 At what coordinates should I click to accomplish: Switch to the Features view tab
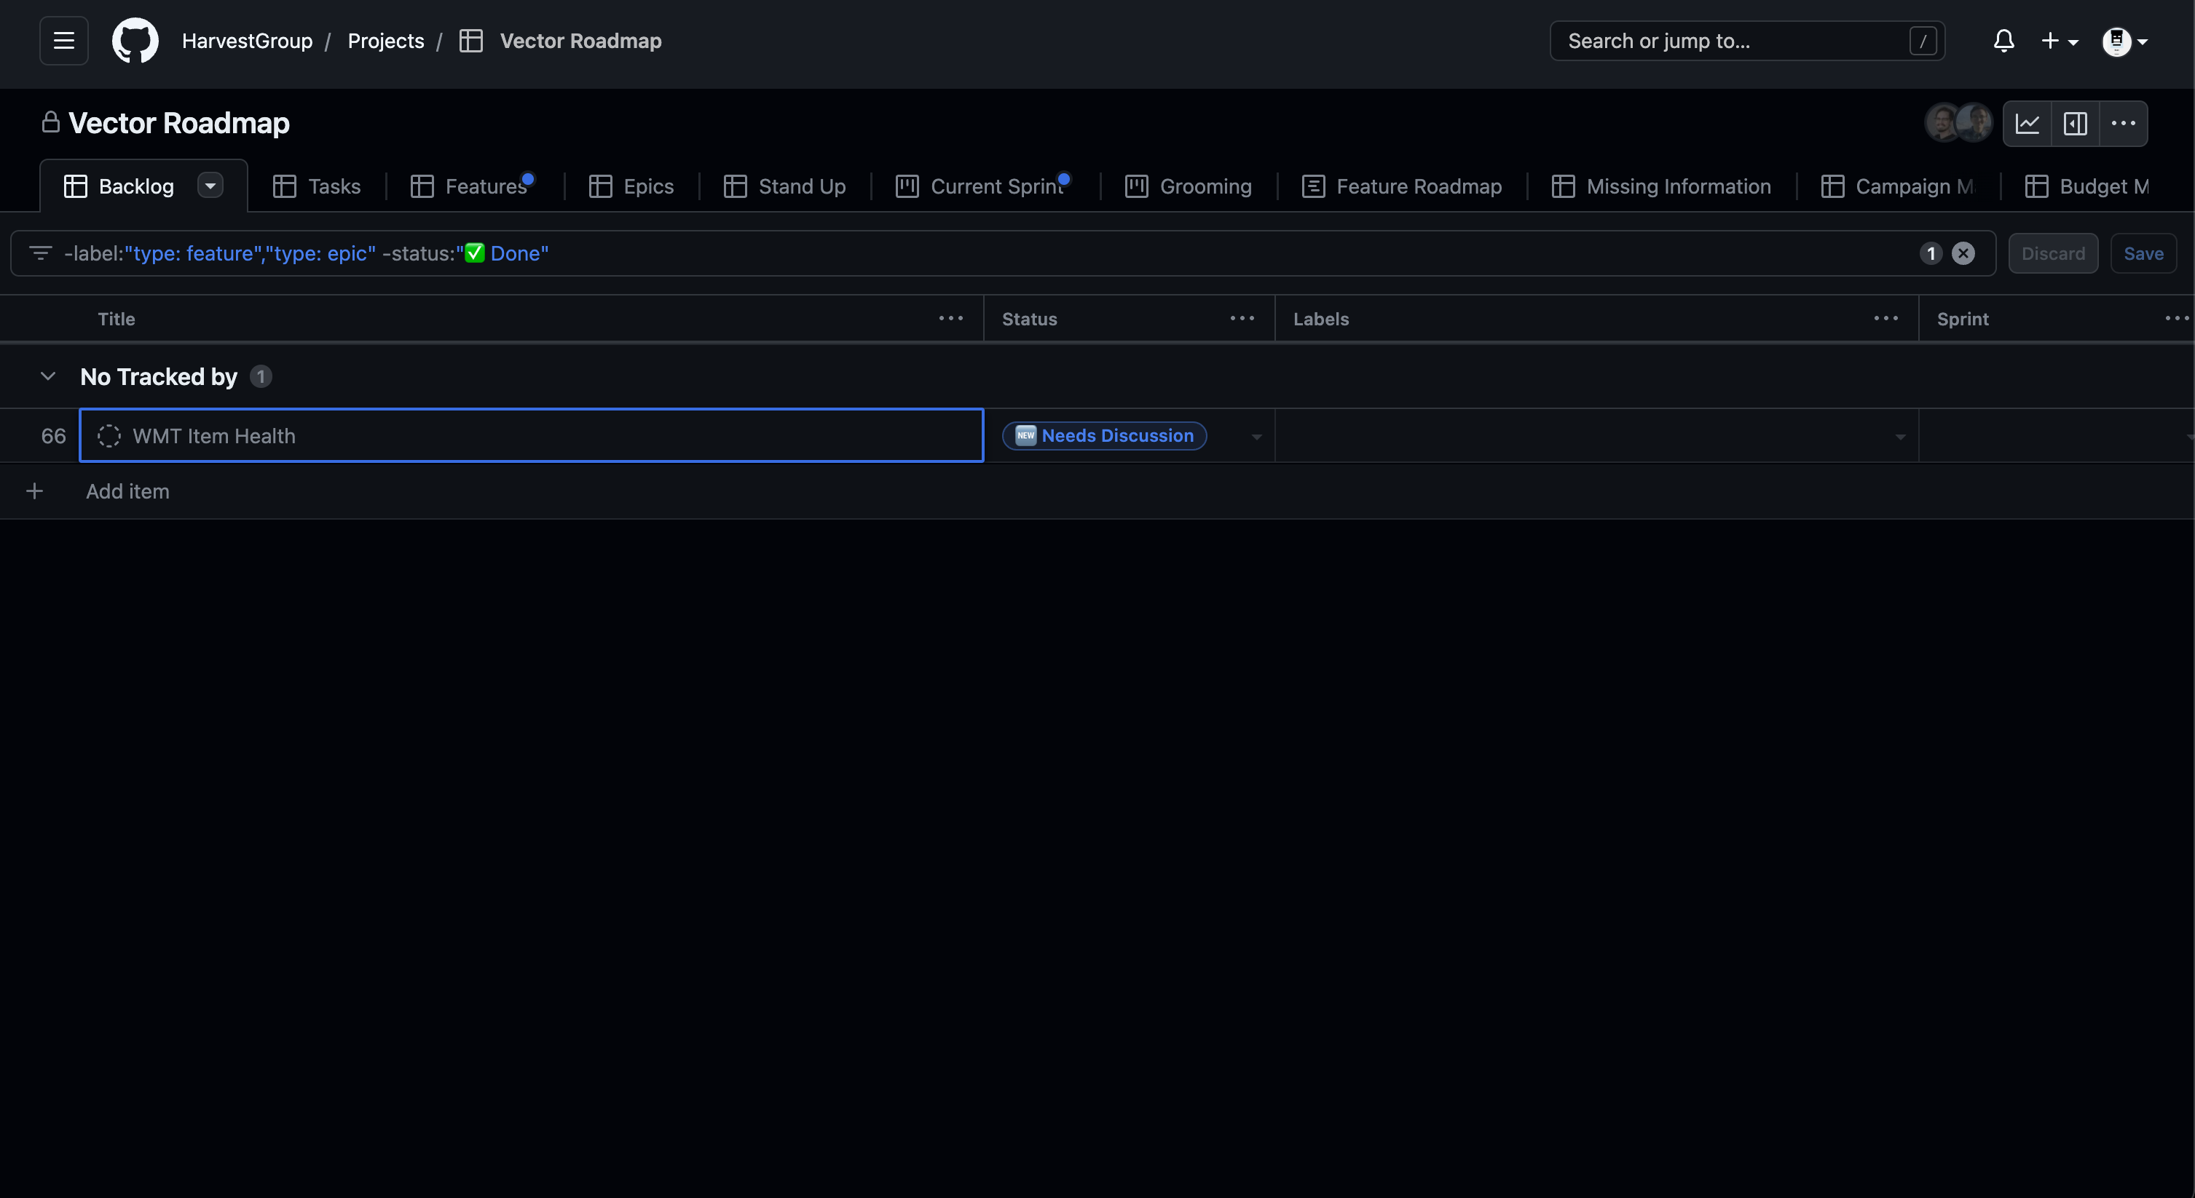[471, 186]
